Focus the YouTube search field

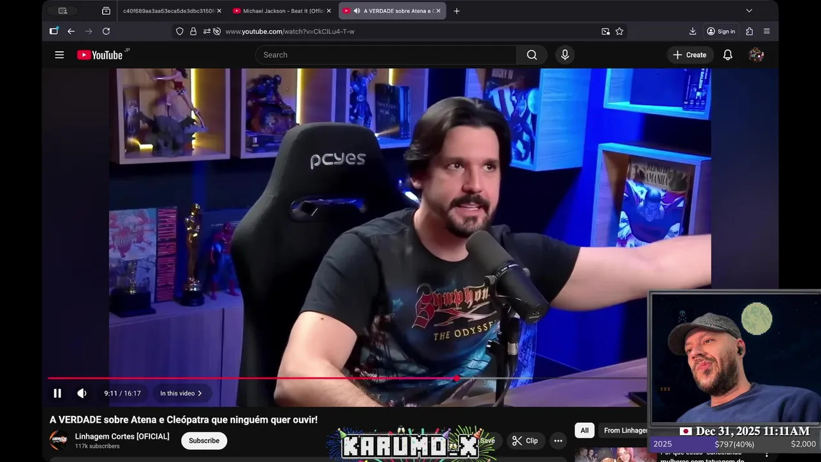coord(386,55)
